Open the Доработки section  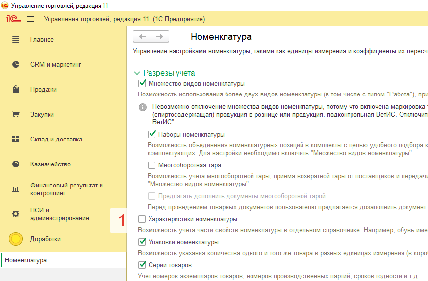45,239
